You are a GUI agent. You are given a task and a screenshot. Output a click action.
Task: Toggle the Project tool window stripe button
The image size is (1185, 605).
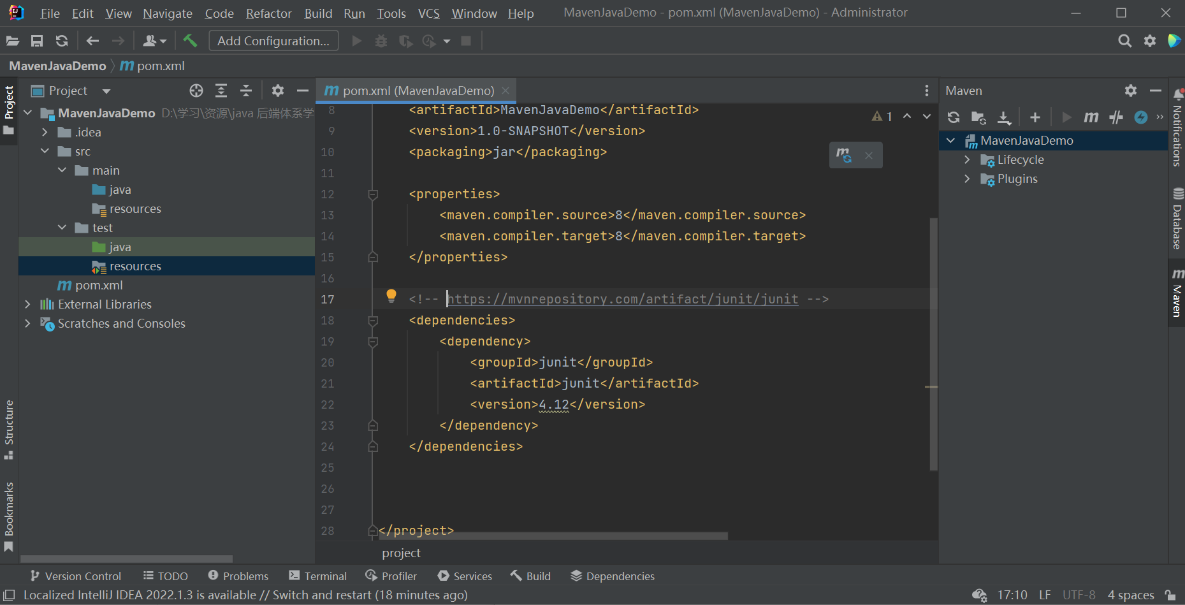click(x=9, y=110)
